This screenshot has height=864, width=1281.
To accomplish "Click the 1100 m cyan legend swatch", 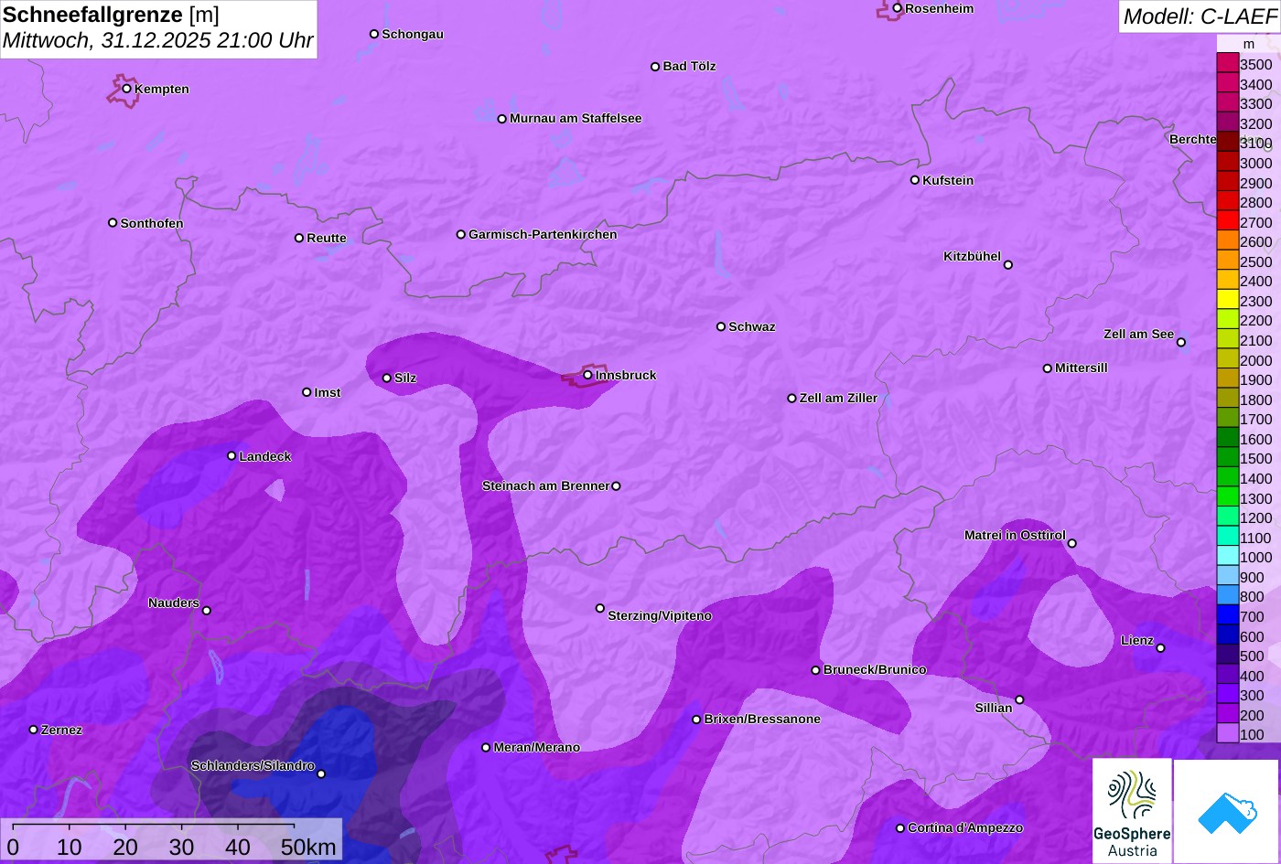I will coord(1227,538).
